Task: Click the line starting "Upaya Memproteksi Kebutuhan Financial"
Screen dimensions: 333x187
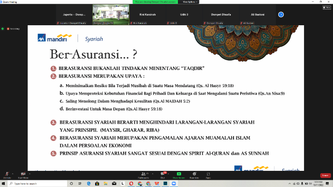Action: (175, 93)
